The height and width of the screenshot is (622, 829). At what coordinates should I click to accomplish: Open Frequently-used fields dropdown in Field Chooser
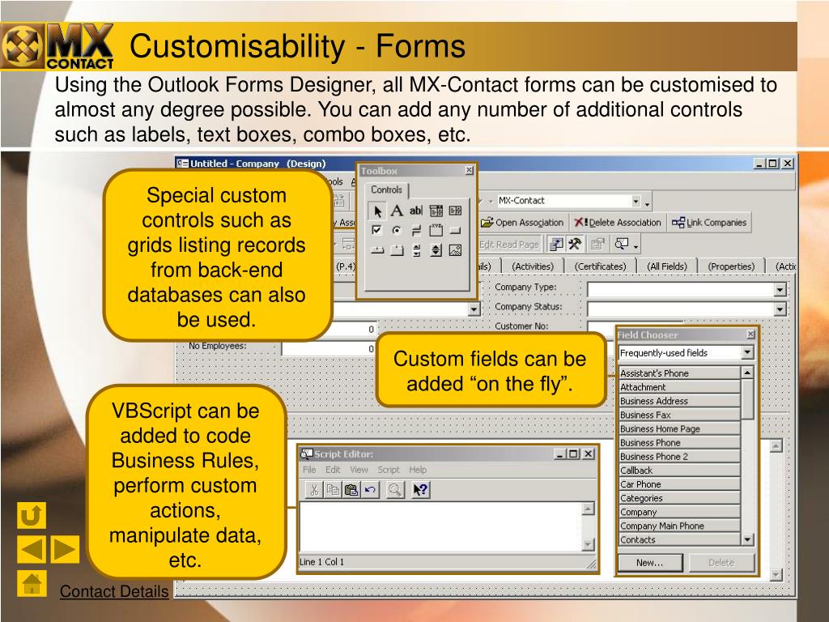tap(747, 352)
